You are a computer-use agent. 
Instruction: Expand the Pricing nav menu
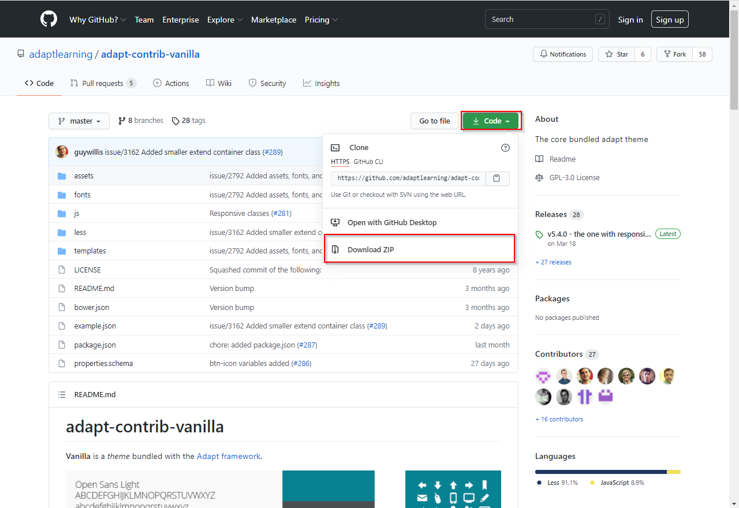coord(322,20)
